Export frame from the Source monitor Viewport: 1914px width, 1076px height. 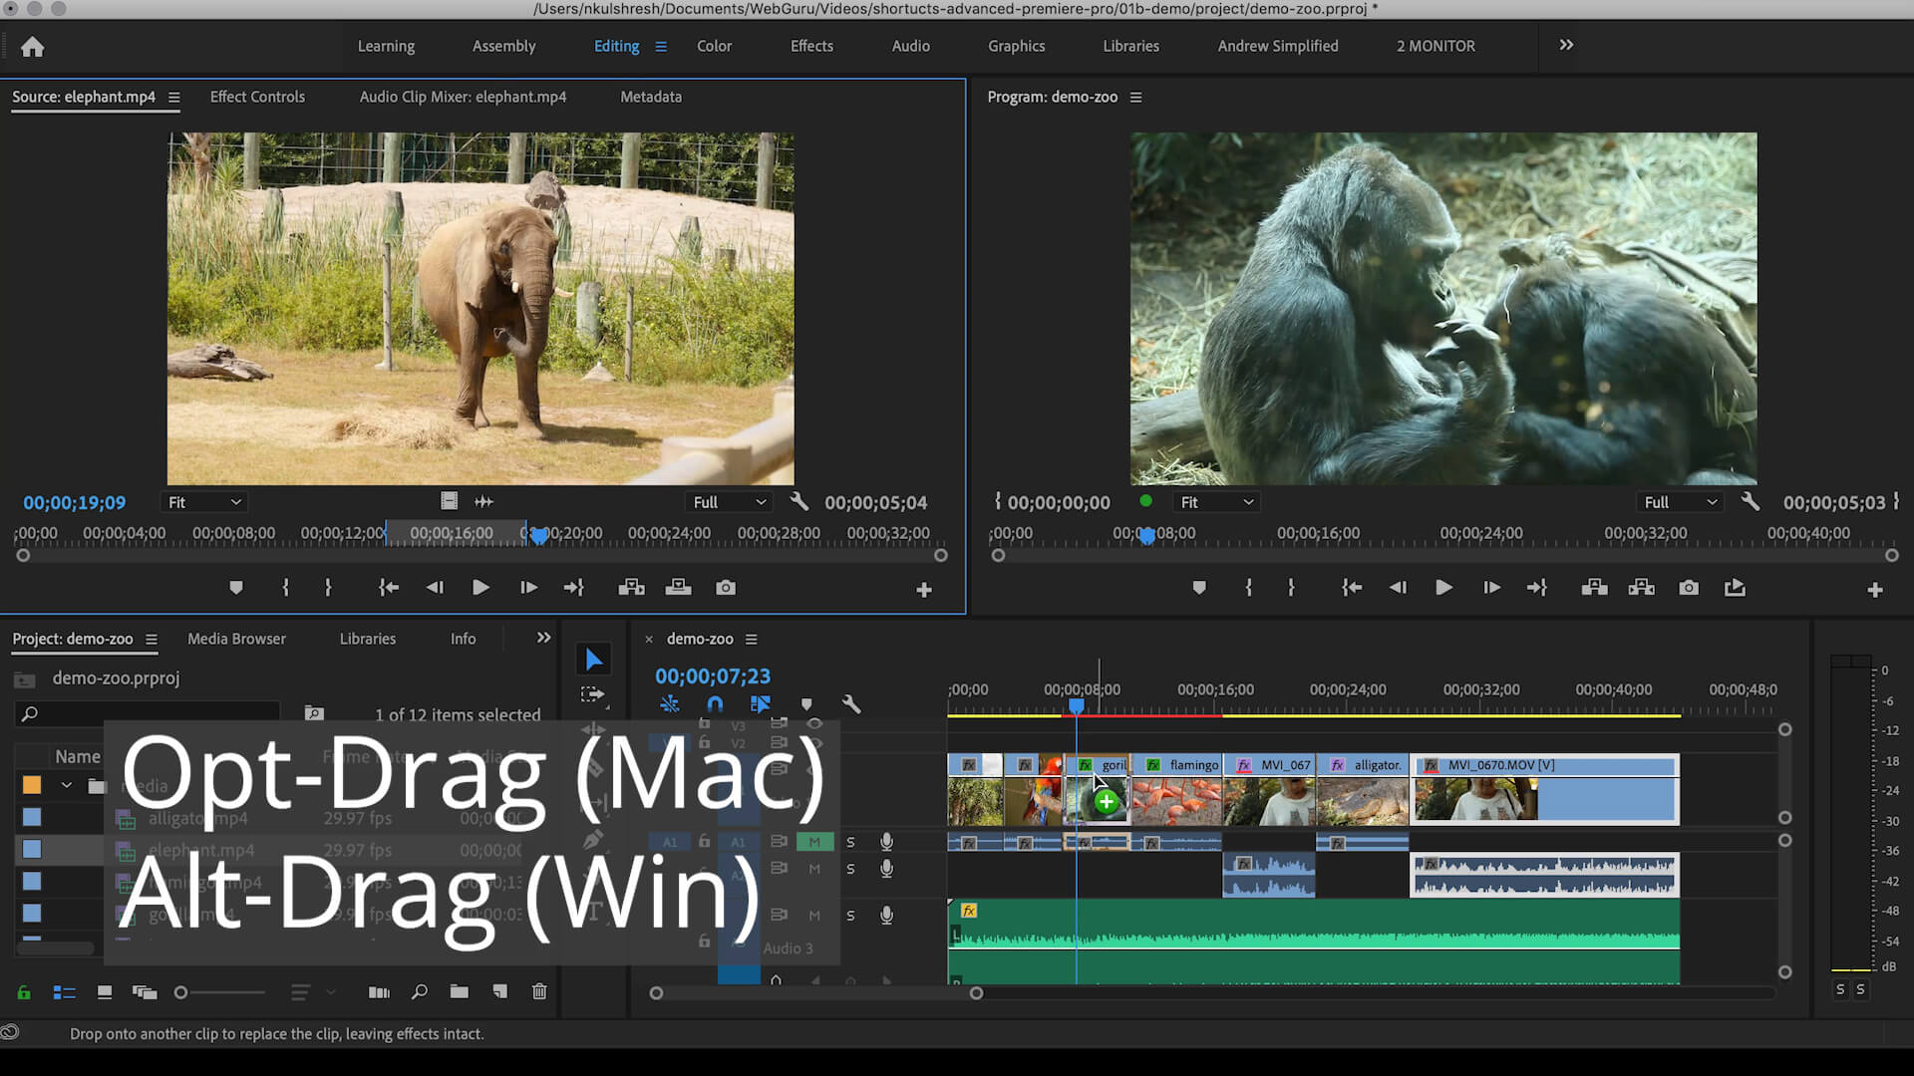click(726, 588)
